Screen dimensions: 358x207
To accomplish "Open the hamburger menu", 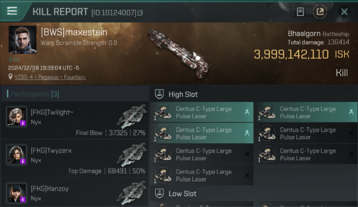I will point(12,11).
